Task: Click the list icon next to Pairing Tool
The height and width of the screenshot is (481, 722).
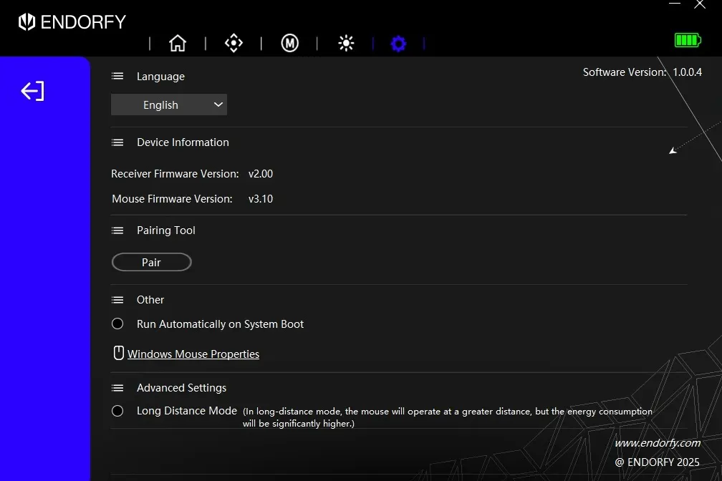Action: 118,230
